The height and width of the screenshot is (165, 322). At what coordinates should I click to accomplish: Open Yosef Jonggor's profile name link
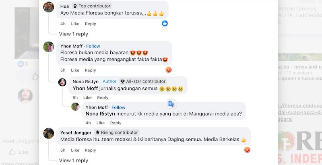(76, 132)
